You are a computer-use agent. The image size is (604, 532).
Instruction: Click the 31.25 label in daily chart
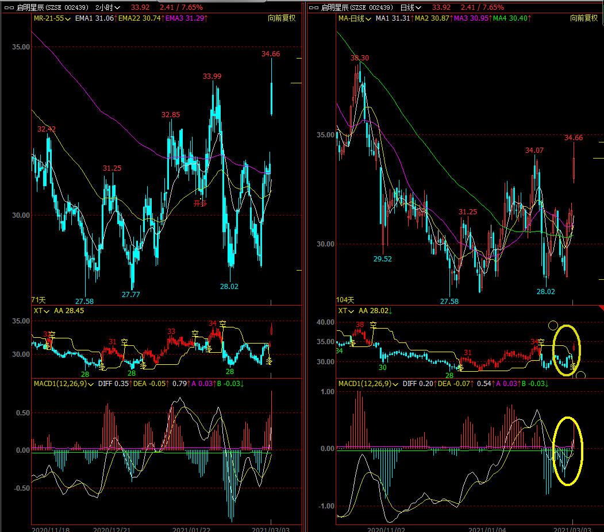point(468,212)
